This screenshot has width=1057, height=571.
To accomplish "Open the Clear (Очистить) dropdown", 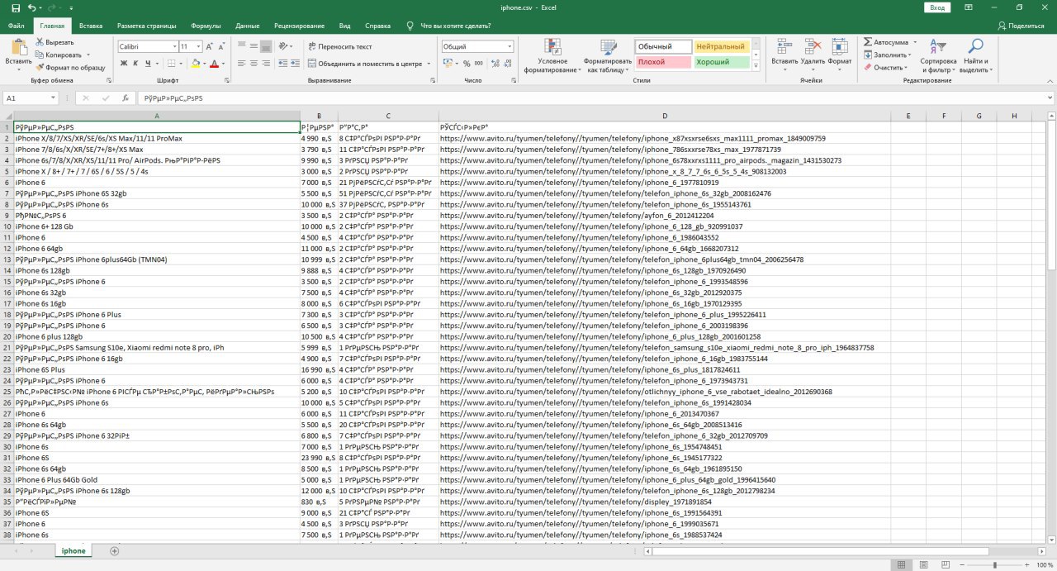I will 886,68.
